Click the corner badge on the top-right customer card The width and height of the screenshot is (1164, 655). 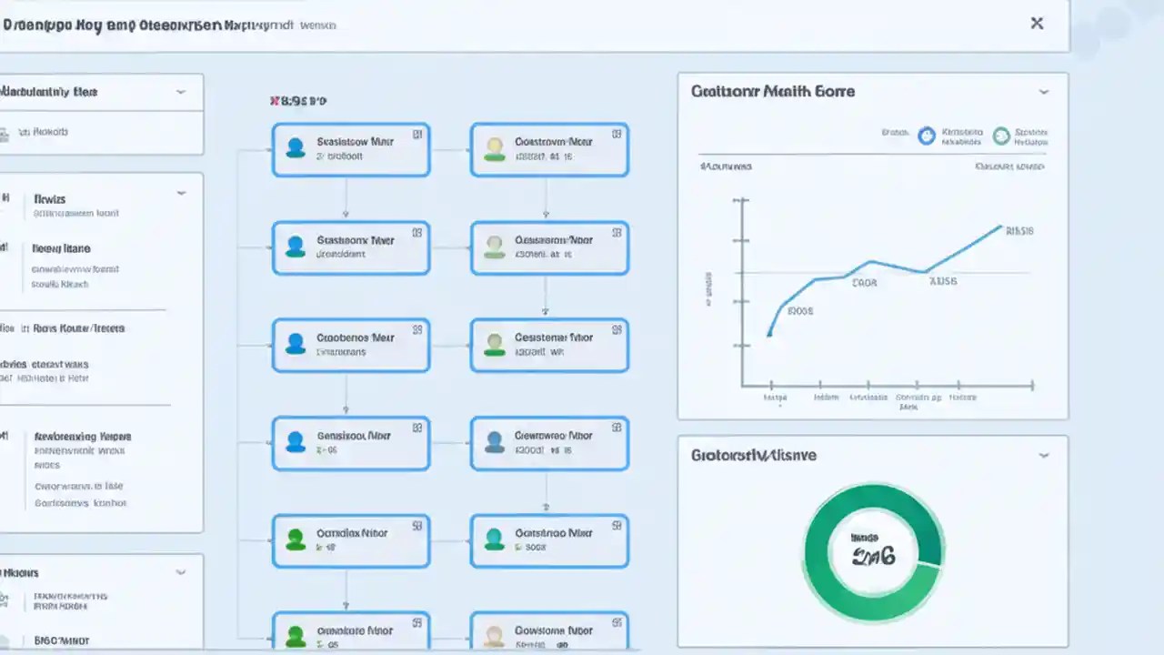point(617,135)
